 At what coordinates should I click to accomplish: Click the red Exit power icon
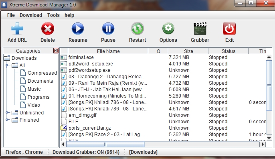(x=229, y=29)
